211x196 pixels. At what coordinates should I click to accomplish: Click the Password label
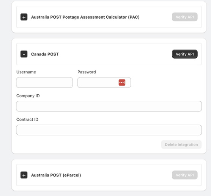pos(87,72)
